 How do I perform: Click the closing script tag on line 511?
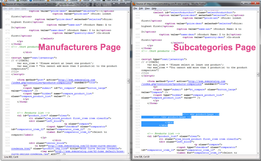click(148, 76)
